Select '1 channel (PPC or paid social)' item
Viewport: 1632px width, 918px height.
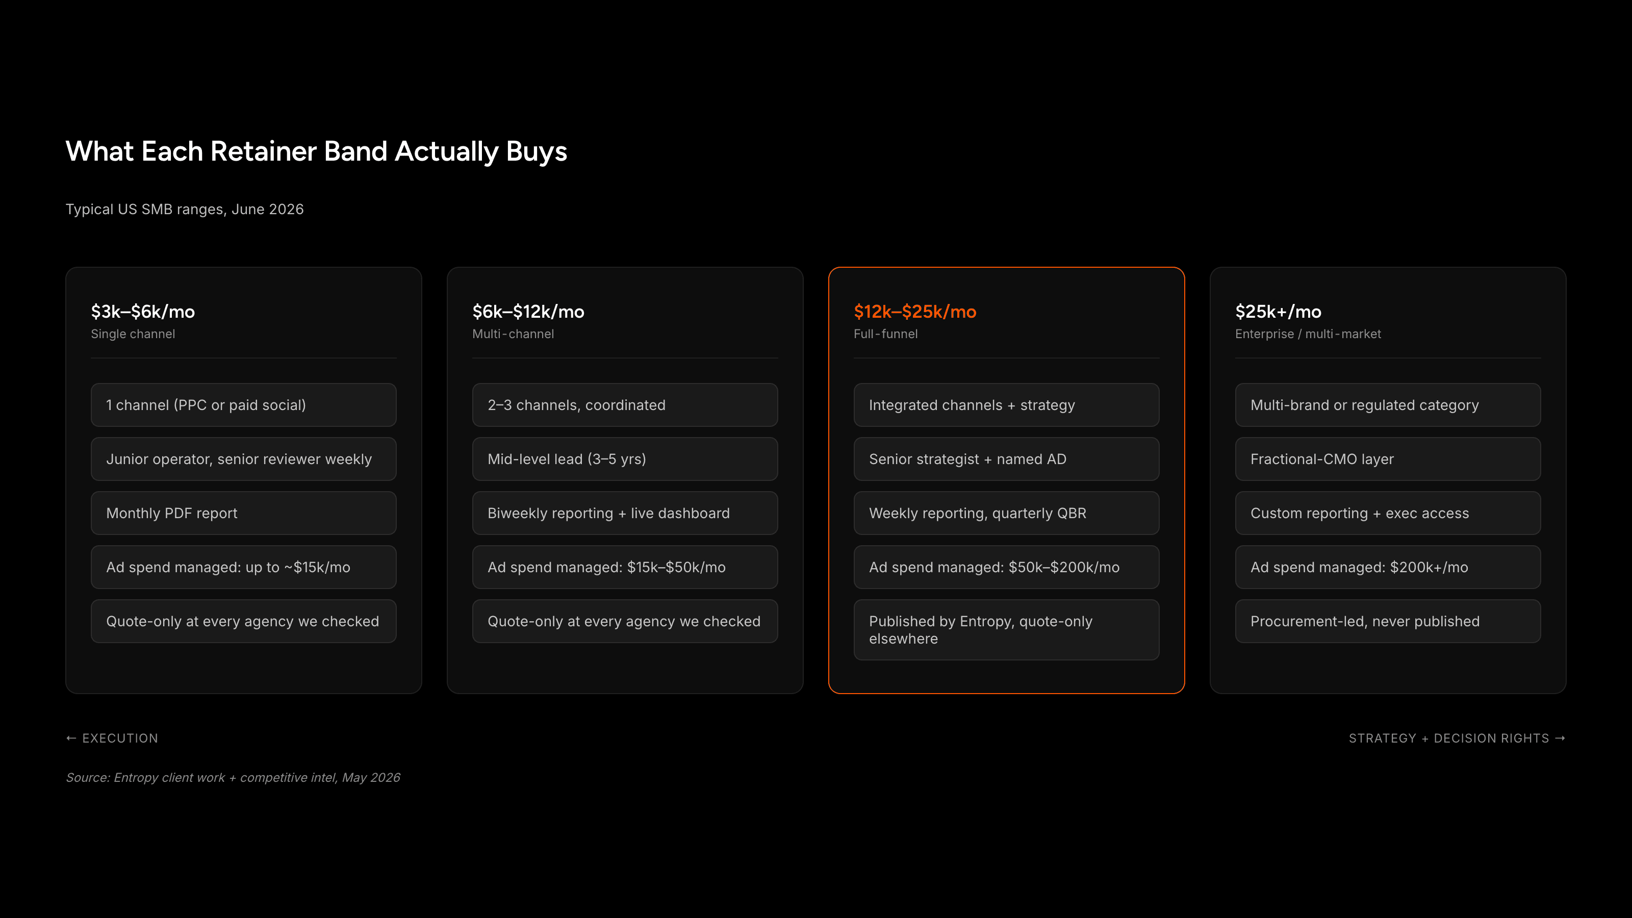click(244, 405)
